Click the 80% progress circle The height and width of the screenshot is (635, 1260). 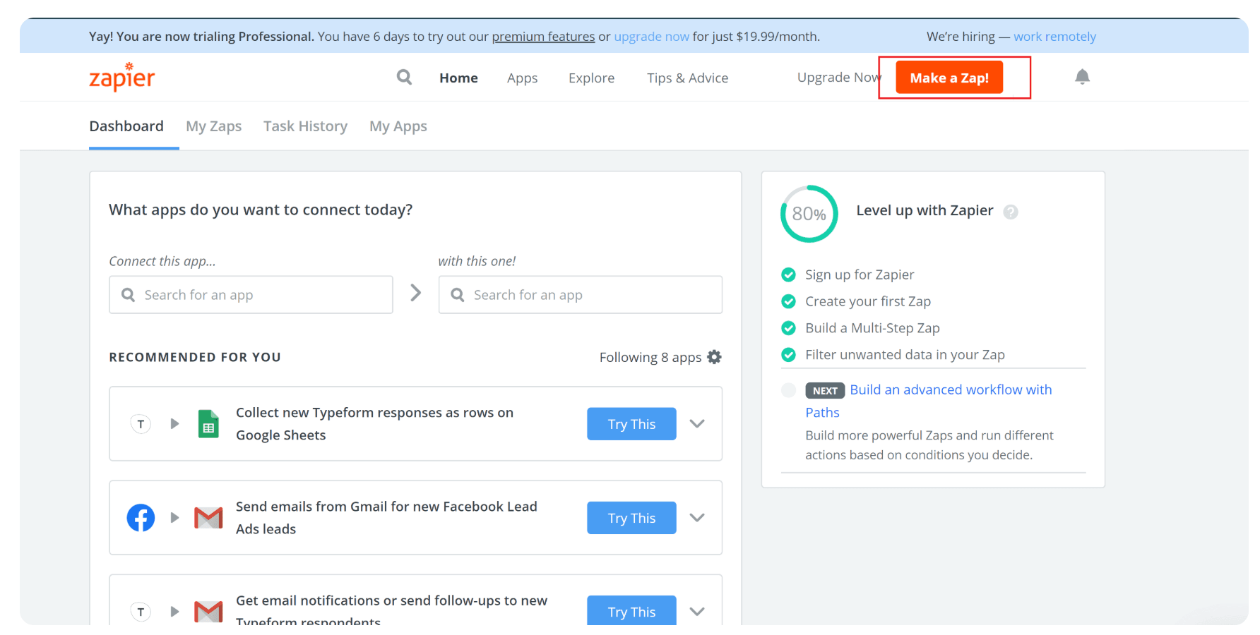tap(809, 214)
